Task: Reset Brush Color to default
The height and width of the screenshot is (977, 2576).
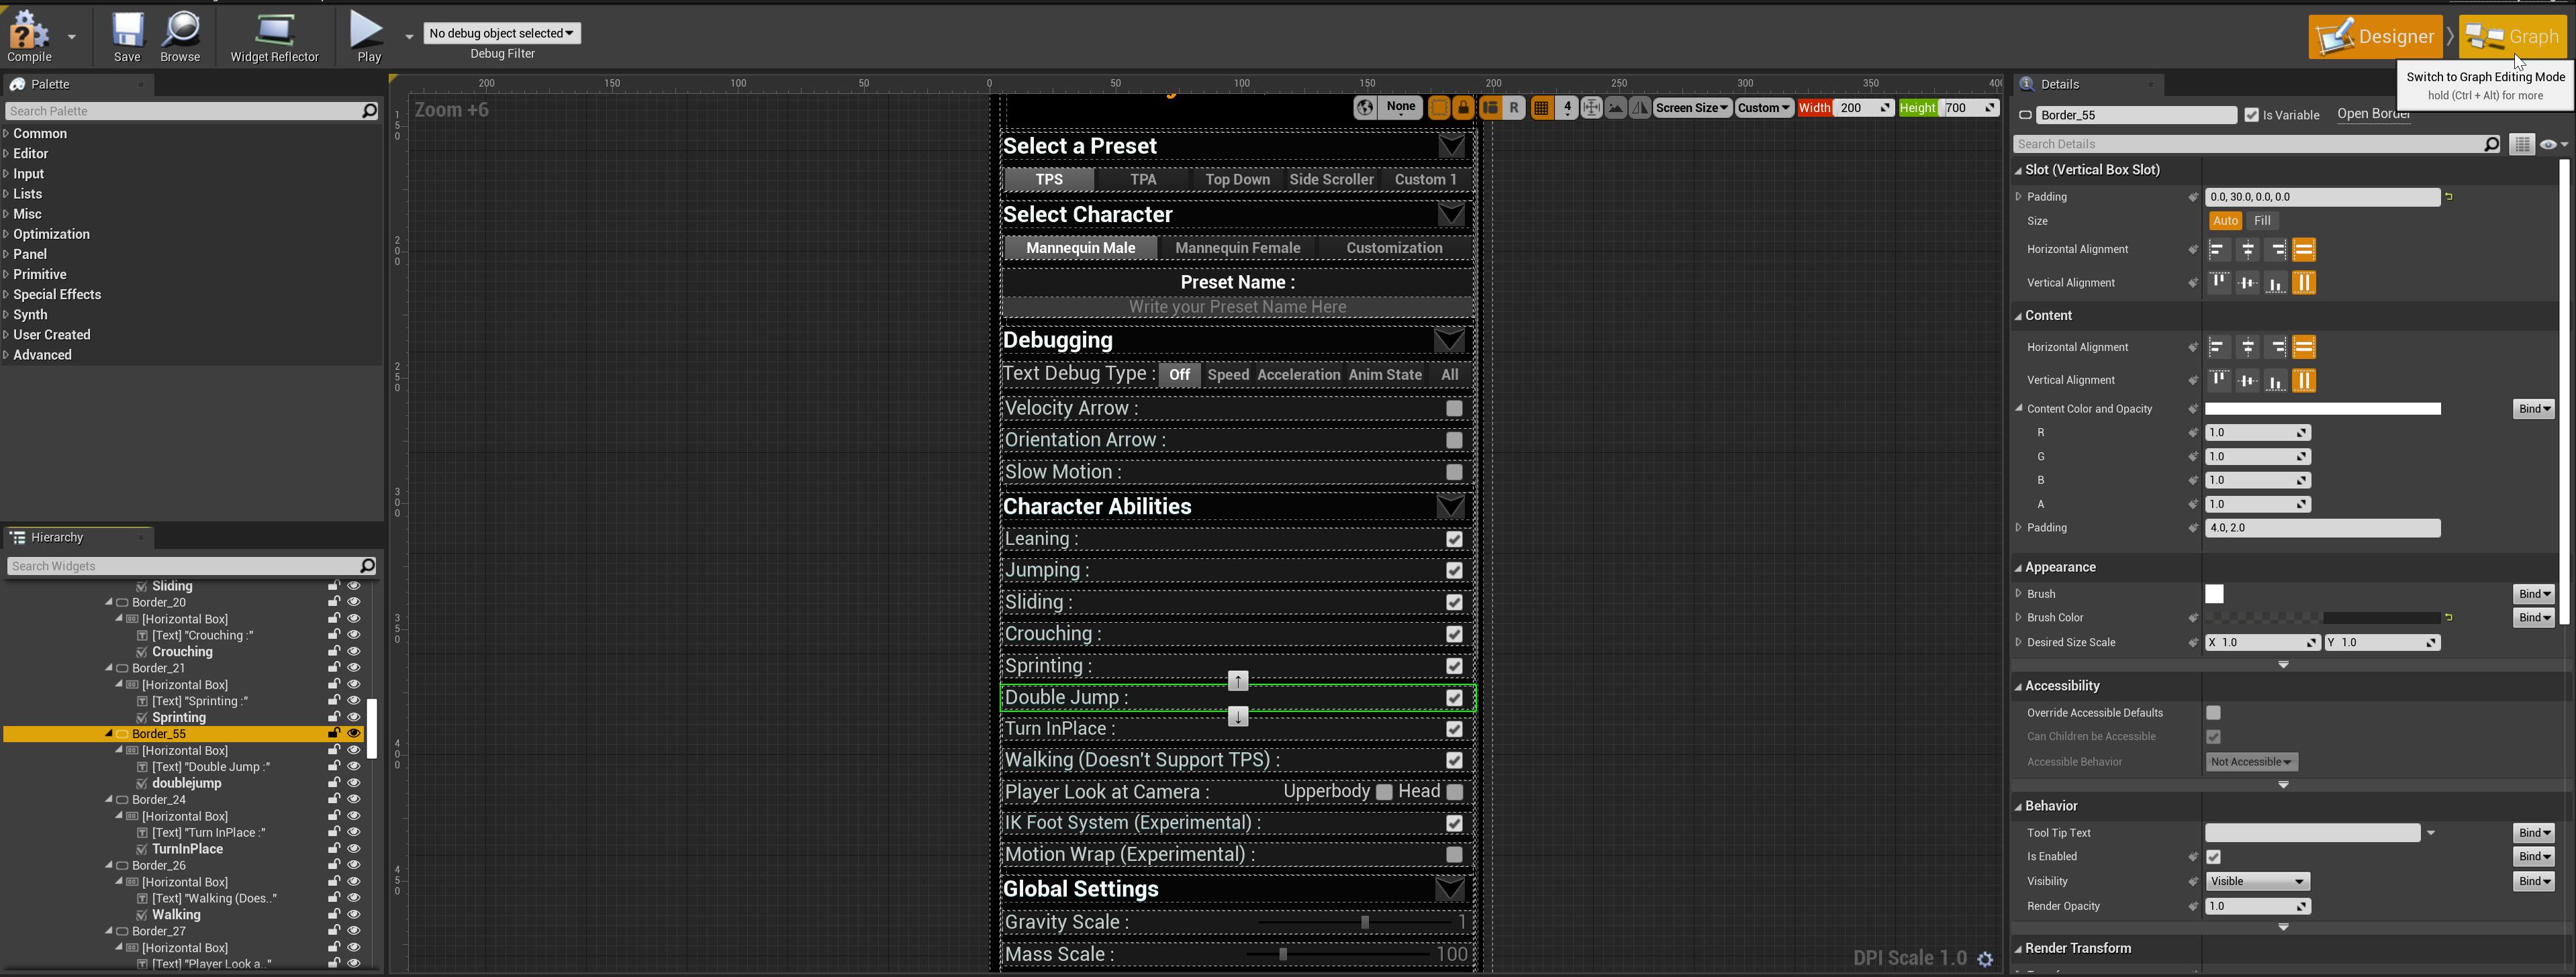Action: (x=2449, y=618)
